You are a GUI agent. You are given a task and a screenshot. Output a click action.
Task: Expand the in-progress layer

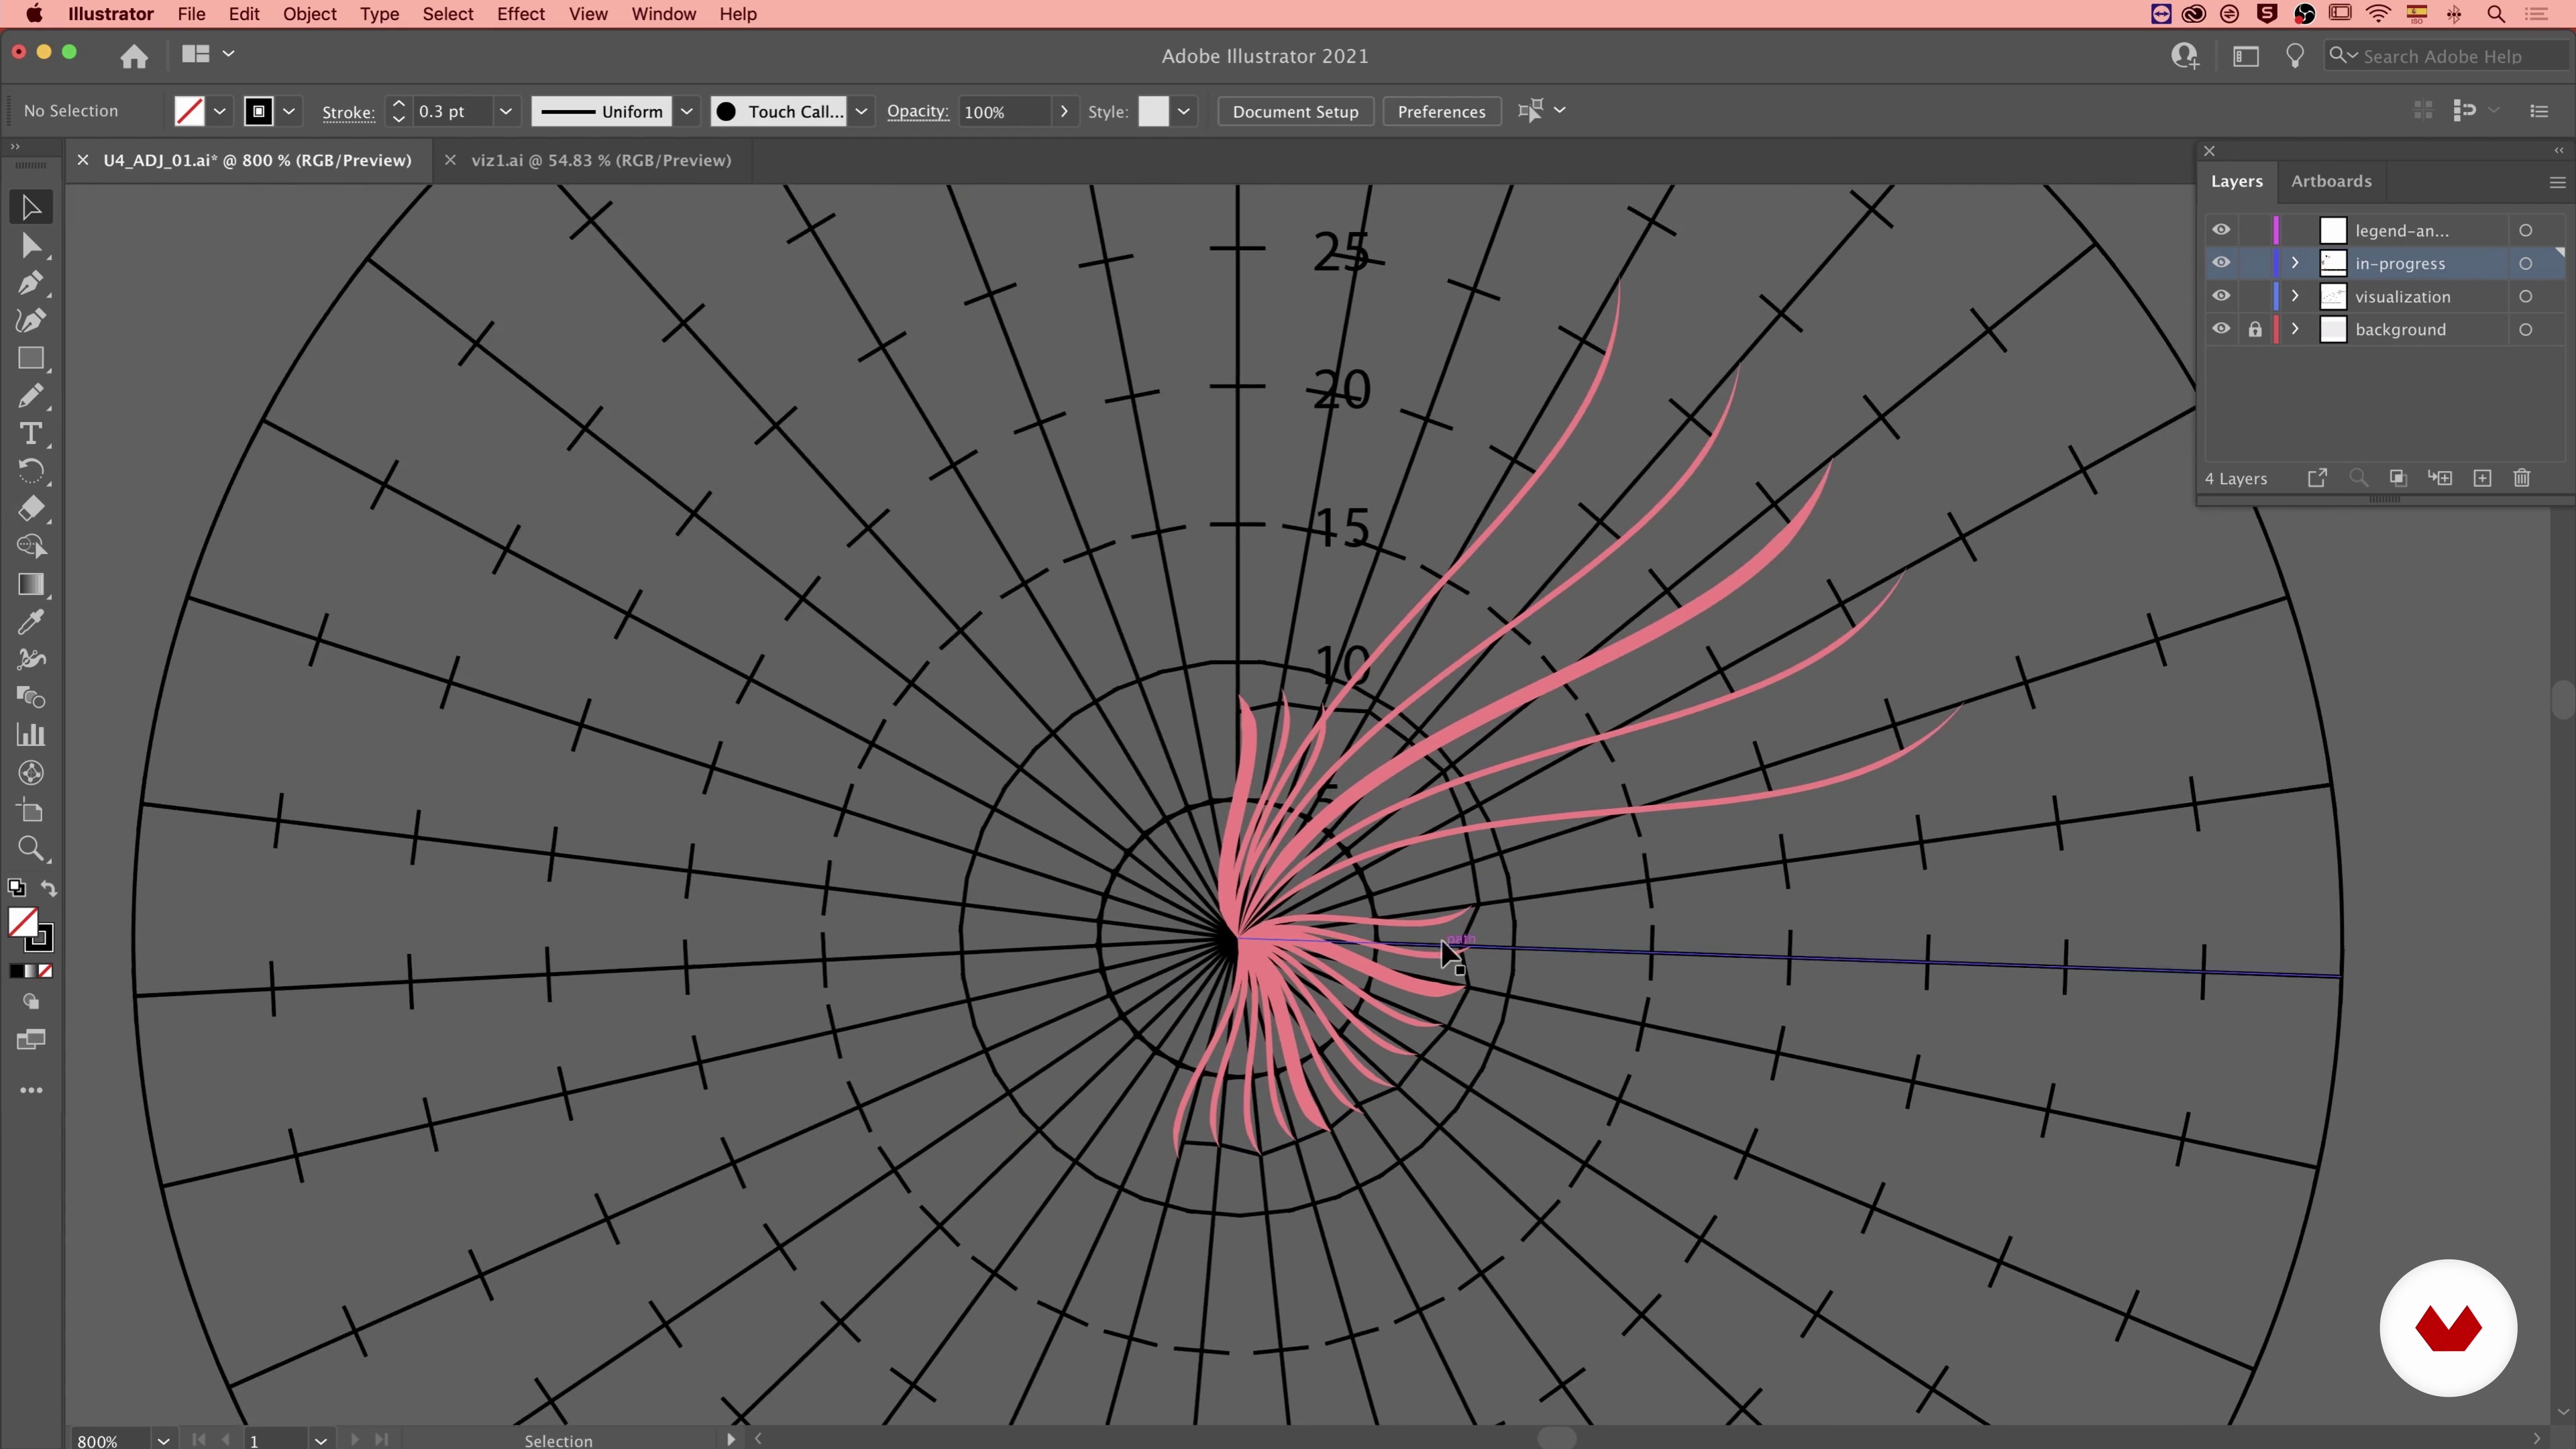pyautogui.click(x=2295, y=263)
